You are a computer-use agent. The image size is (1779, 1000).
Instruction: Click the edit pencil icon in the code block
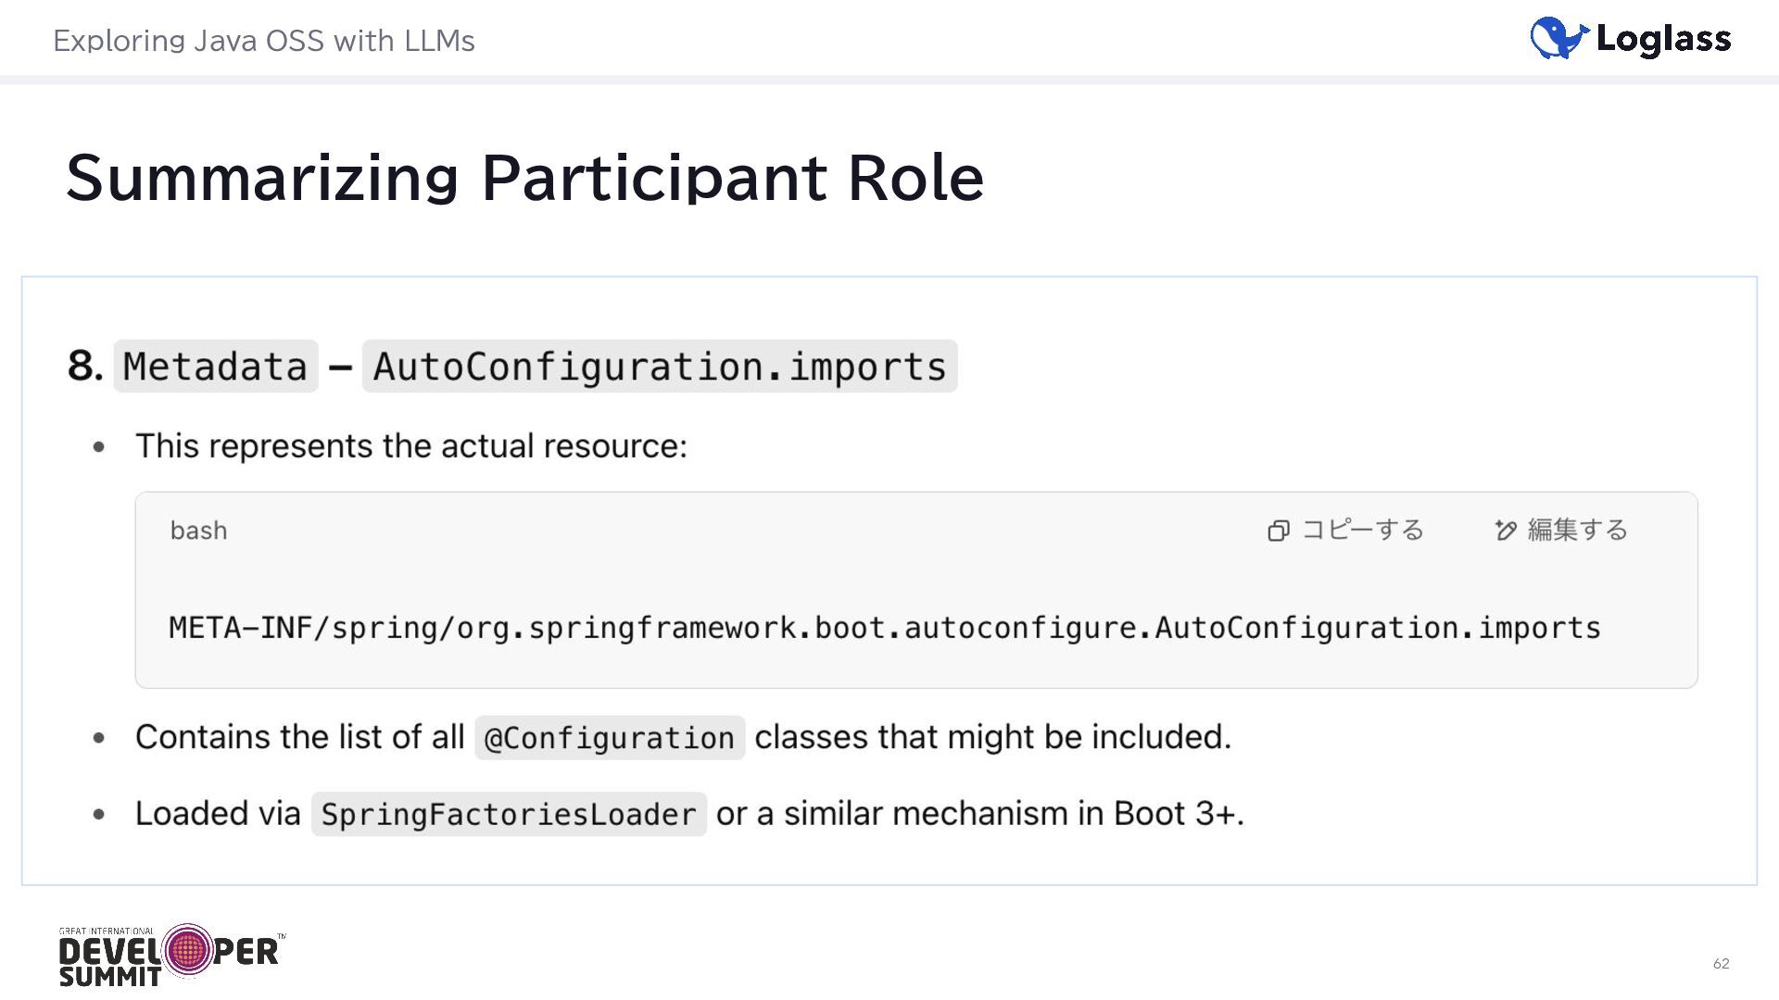point(1506,531)
